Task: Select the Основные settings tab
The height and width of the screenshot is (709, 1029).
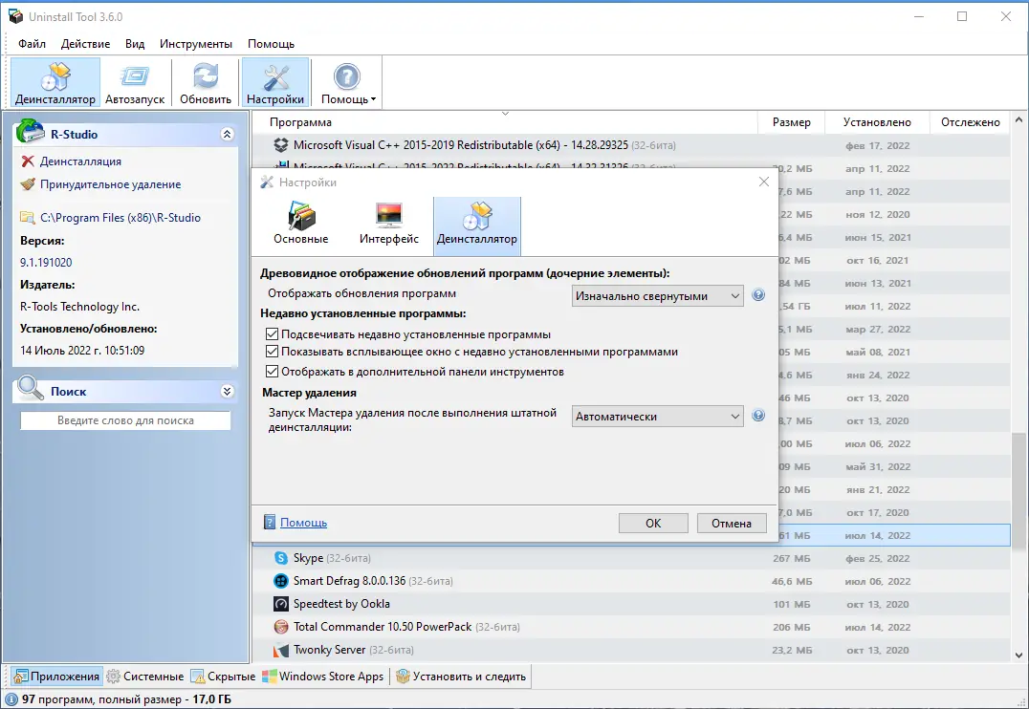Action: click(x=300, y=225)
